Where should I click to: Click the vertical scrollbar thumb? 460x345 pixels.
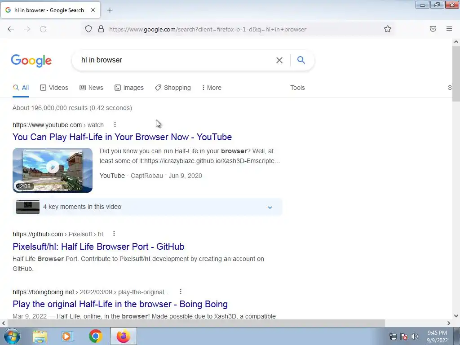click(456, 73)
